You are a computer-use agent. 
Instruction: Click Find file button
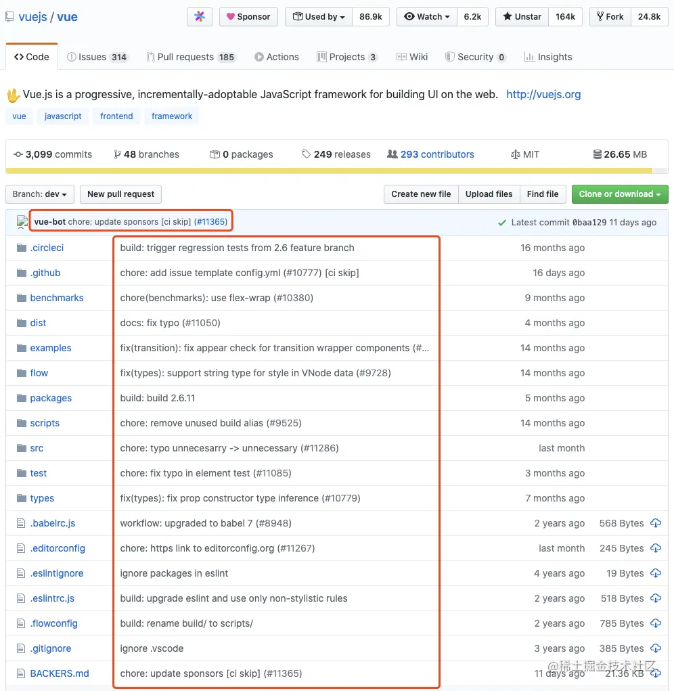[543, 194]
